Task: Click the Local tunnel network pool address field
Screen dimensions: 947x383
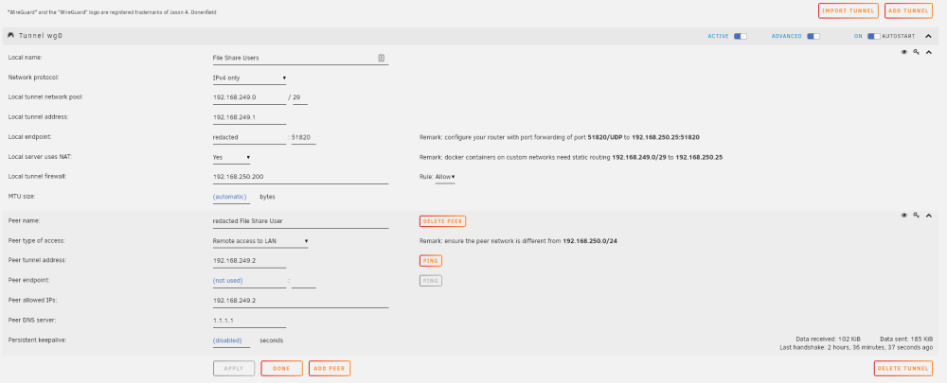Action: pos(249,97)
